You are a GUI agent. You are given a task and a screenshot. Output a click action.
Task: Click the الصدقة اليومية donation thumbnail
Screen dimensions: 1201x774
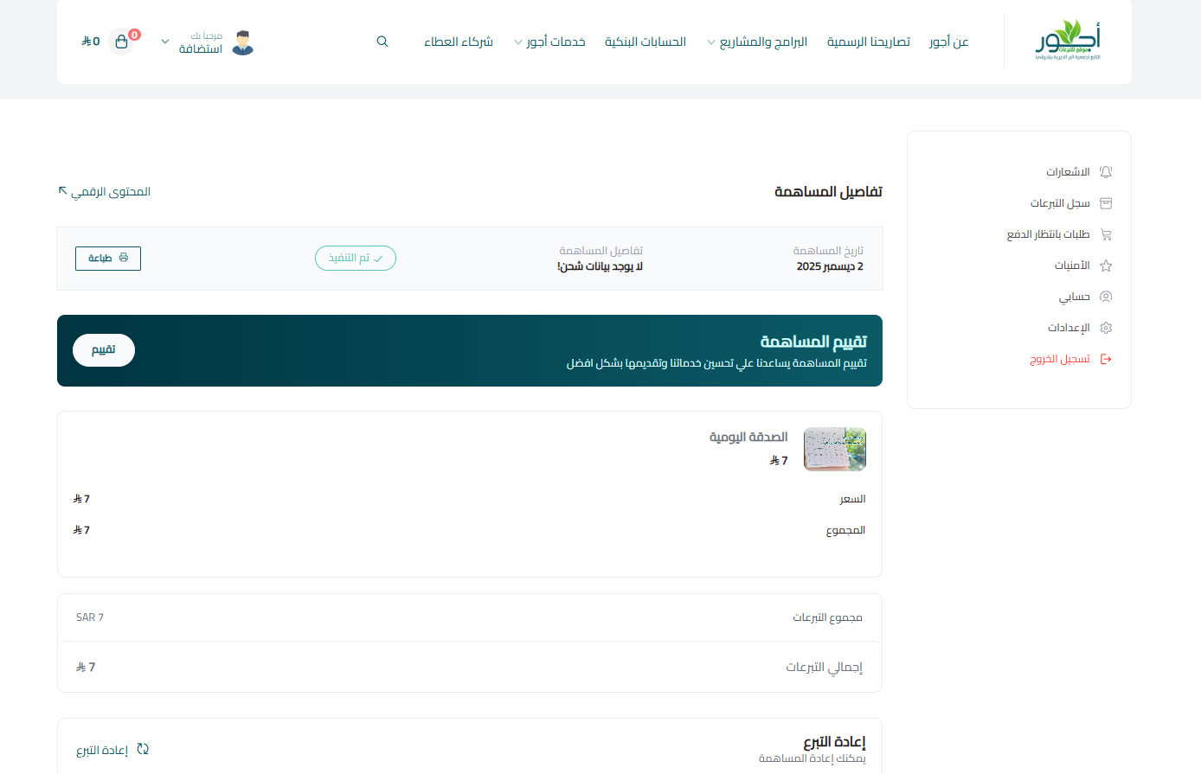[834, 449]
